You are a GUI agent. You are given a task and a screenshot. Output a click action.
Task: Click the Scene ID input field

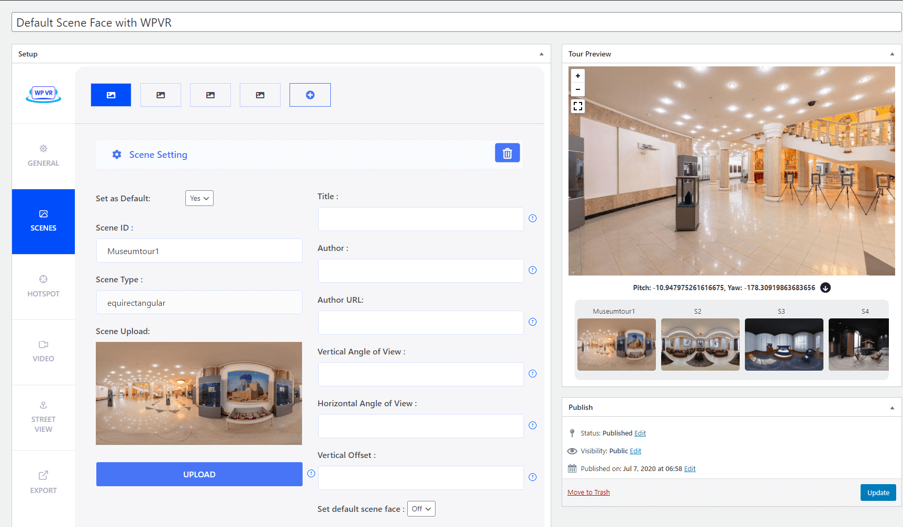tap(199, 250)
